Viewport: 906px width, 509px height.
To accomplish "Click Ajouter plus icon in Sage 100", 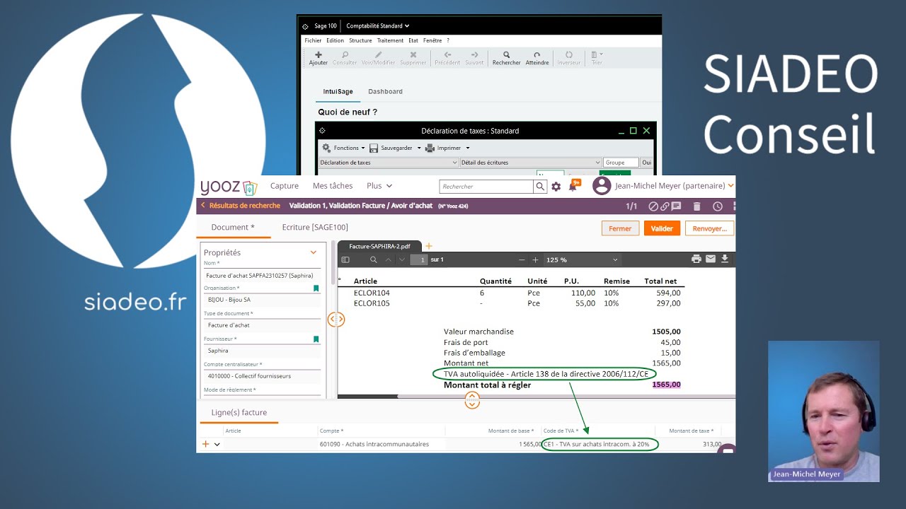I will pos(319,54).
